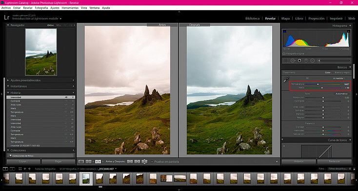Switch to the Mapa module
This screenshot has height=191, width=358.
coord(285,18)
